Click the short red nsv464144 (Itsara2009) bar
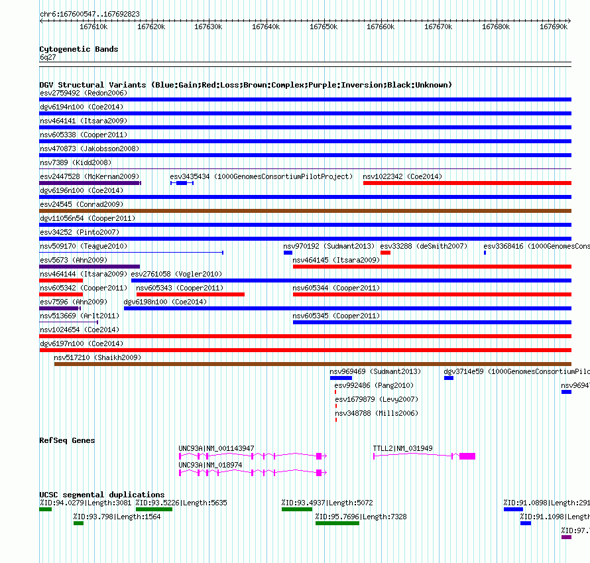590x563 pixels. [x=61, y=281]
